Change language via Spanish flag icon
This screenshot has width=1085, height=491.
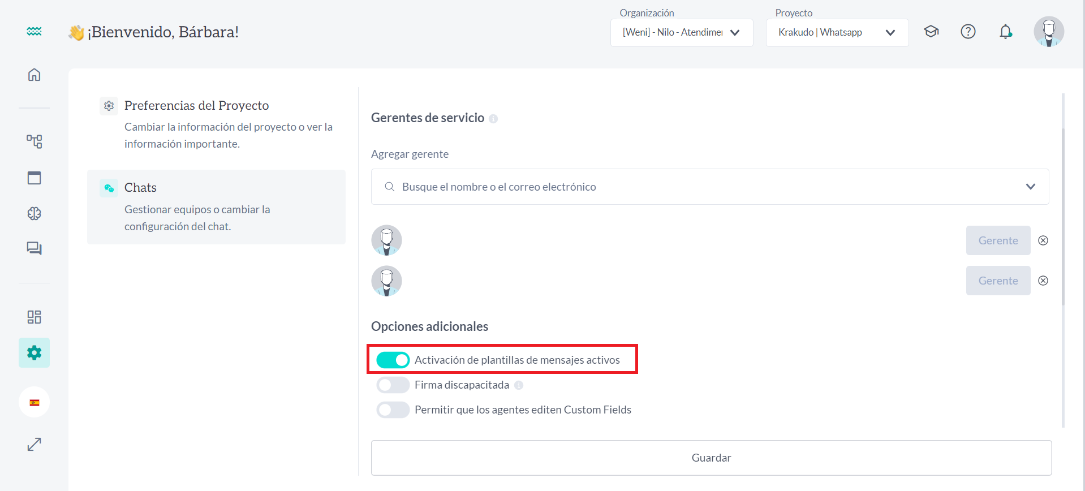[x=34, y=402]
